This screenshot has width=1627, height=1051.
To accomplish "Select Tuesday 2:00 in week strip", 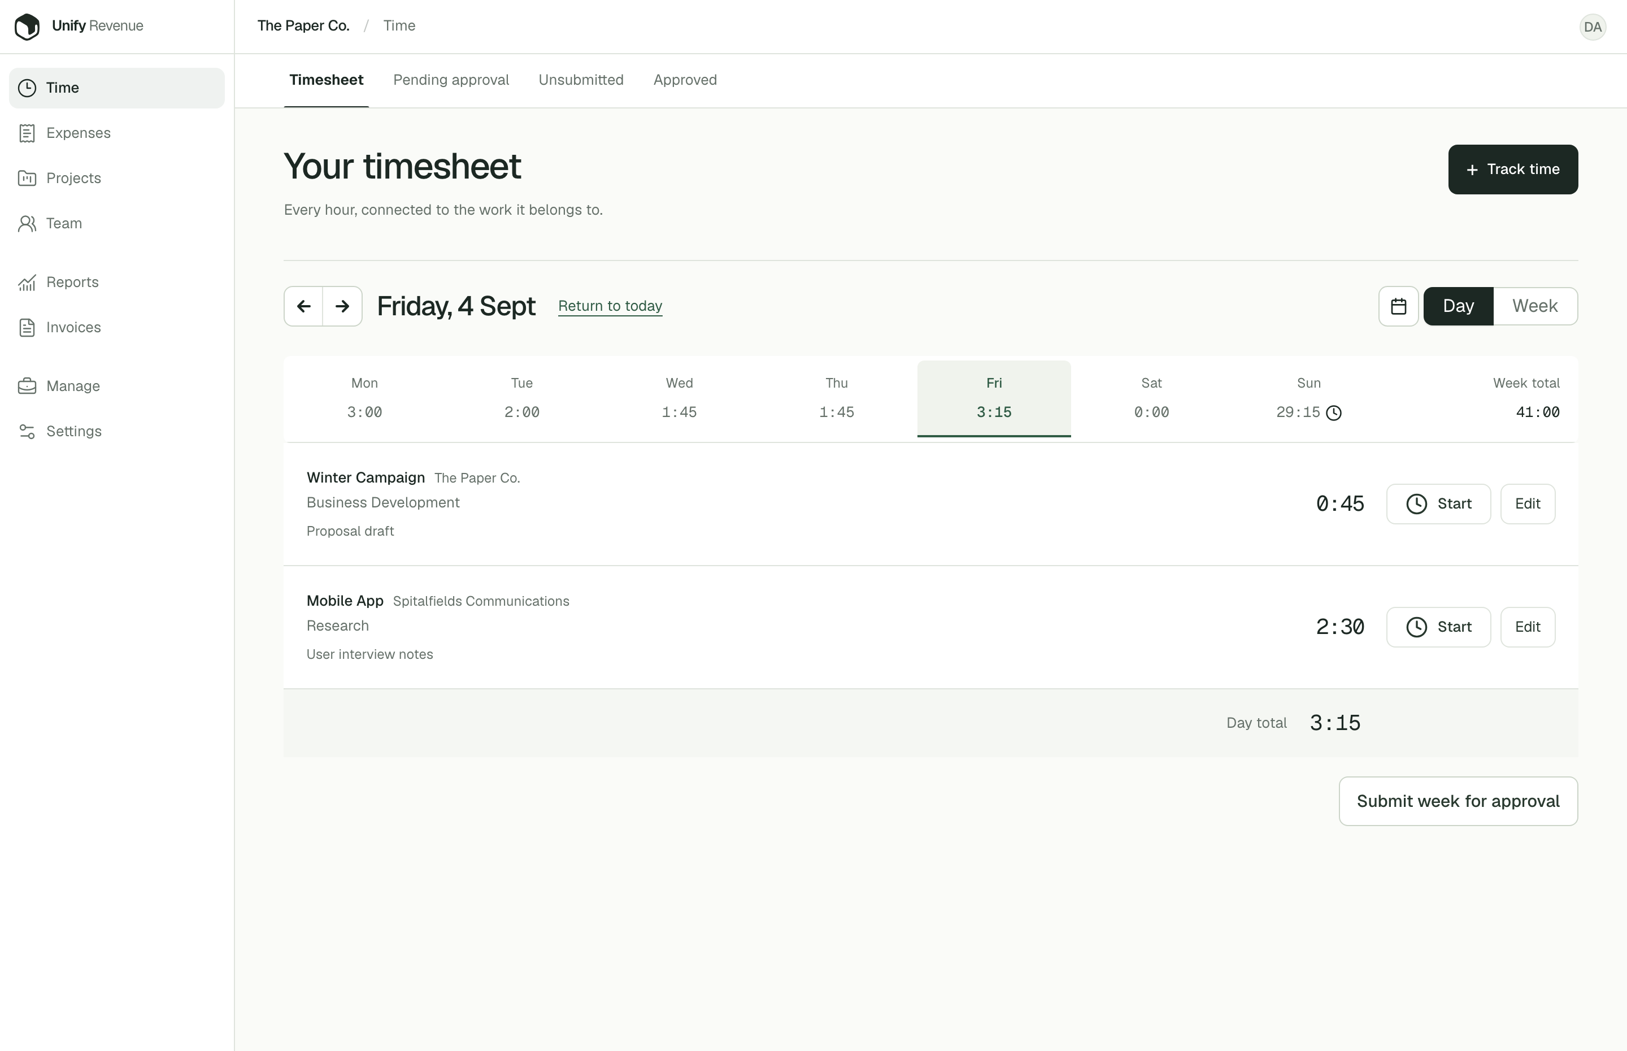I will (x=522, y=398).
